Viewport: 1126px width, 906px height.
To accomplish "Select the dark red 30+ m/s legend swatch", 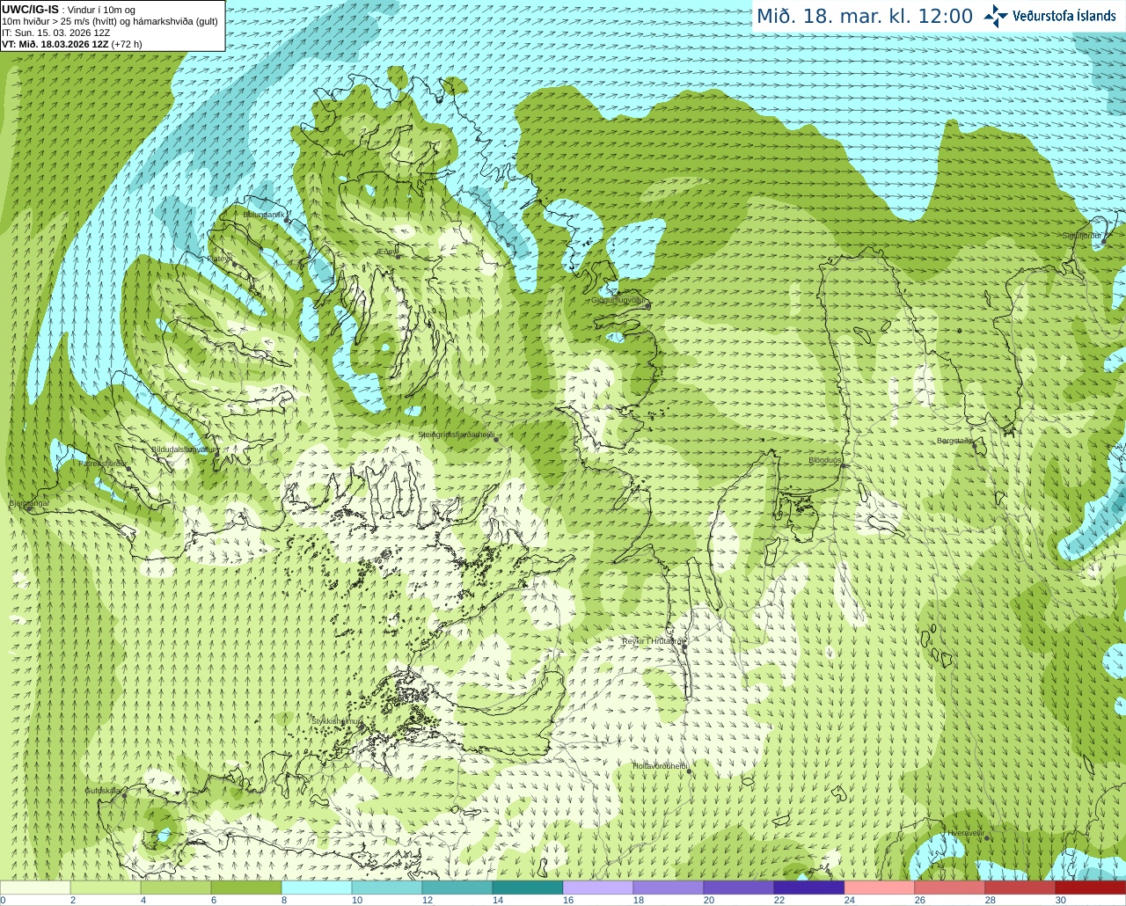I will [x=1091, y=888].
